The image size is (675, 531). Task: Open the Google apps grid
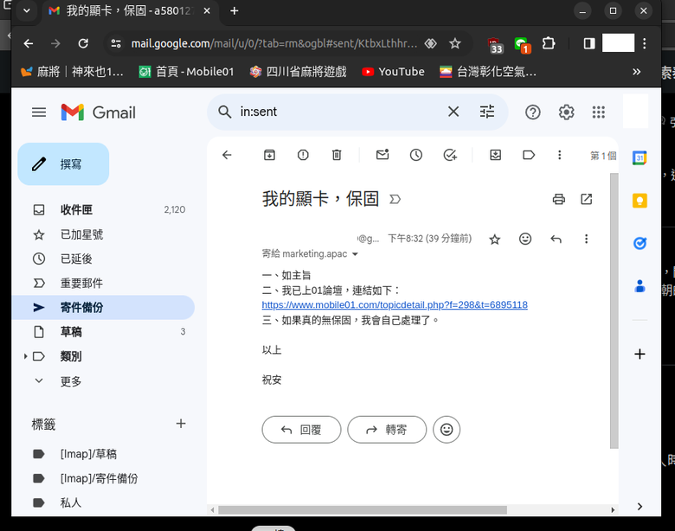(598, 112)
